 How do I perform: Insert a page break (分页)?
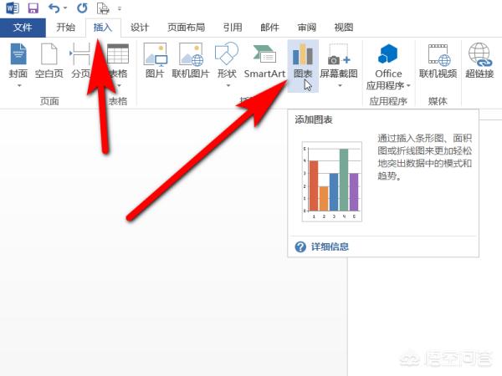click(x=80, y=61)
